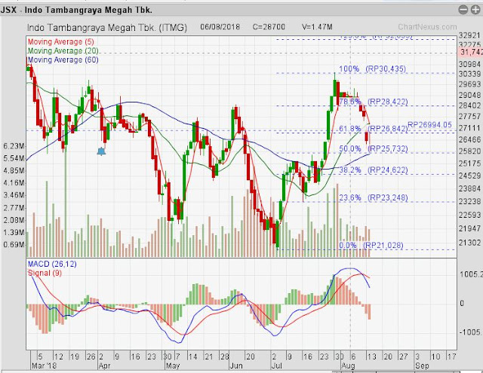Click the 3.46M volume axis label

(x=14, y=195)
